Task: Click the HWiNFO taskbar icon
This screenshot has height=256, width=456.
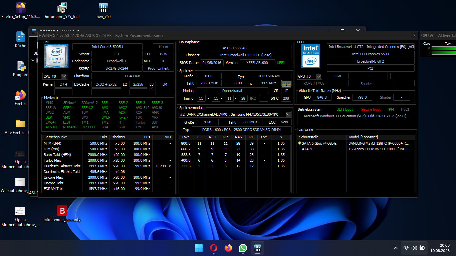Action: coord(257,248)
